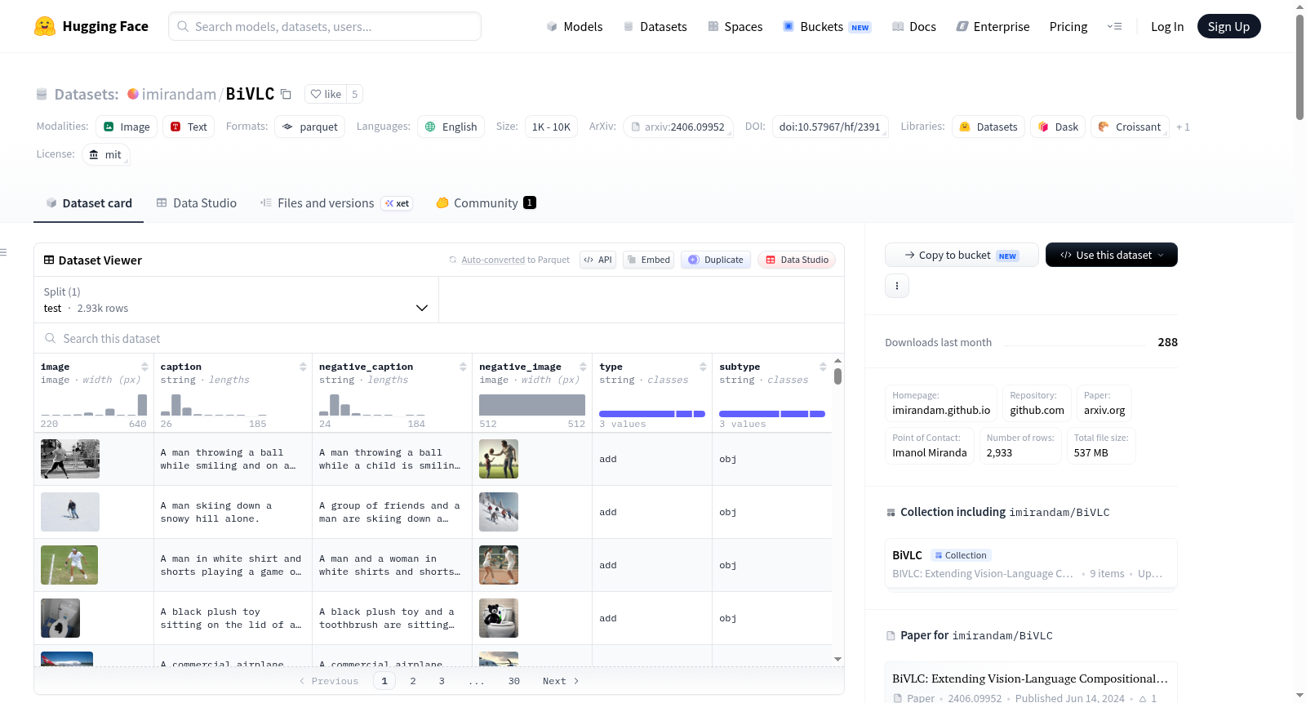The image size is (1306, 703).
Task: Click the type classes distribution bar
Action: [x=652, y=414]
